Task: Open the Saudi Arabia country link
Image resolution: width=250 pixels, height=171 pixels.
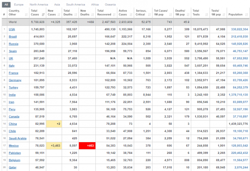Action: pos(17,138)
